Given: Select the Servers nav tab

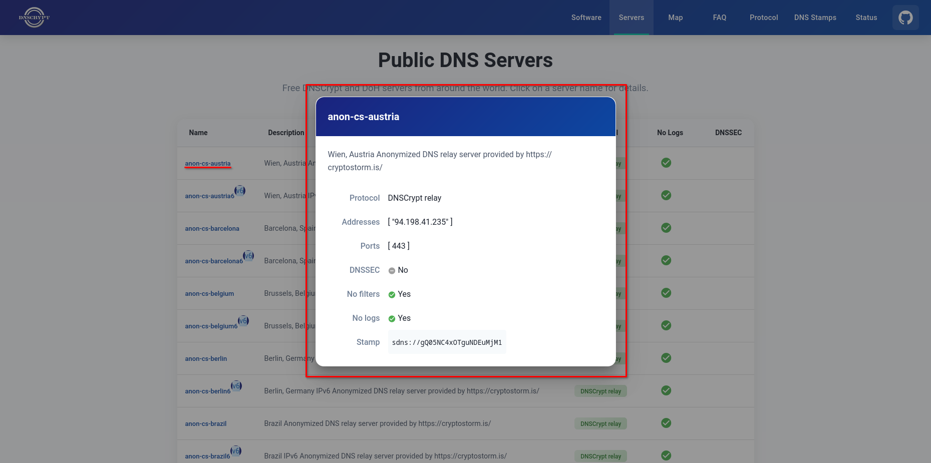Looking at the screenshot, I should tap(632, 18).
